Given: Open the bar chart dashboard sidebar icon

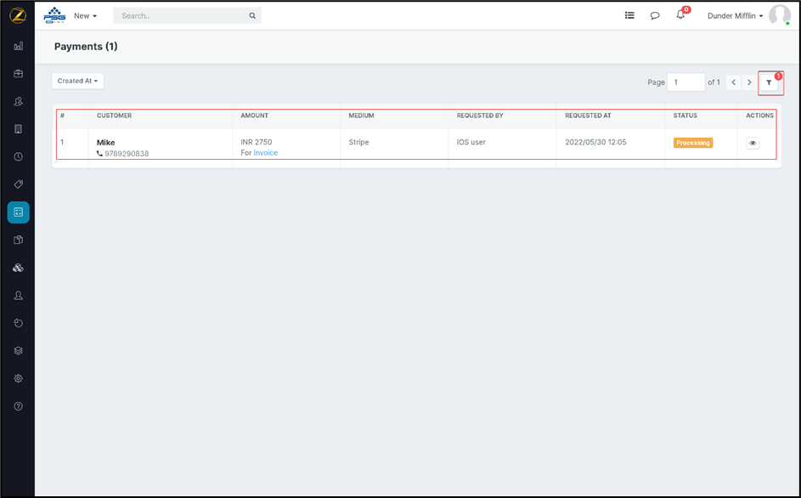Looking at the screenshot, I should click(18, 46).
